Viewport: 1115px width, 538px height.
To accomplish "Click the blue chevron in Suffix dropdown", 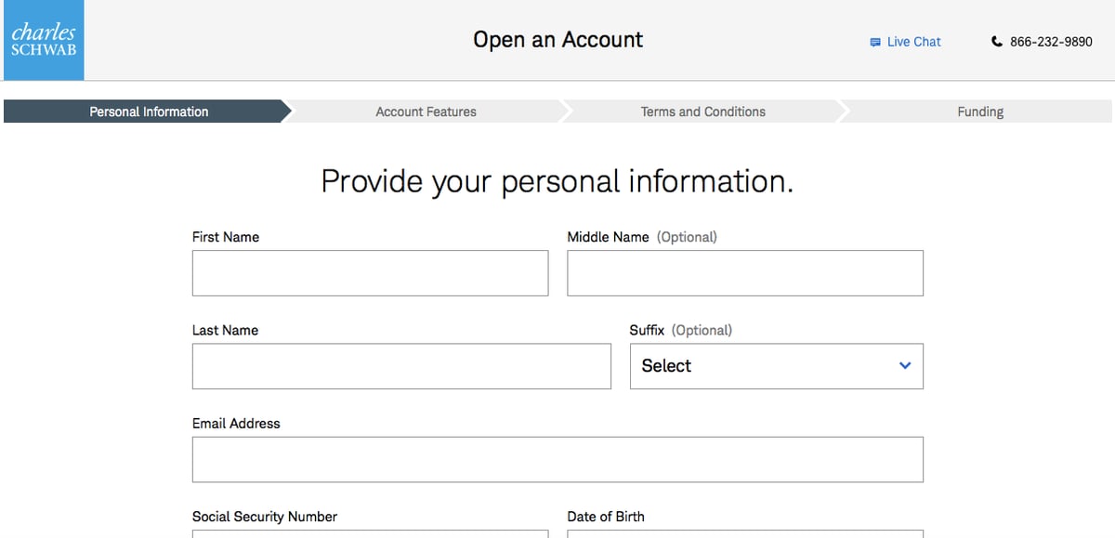I will (905, 366).
